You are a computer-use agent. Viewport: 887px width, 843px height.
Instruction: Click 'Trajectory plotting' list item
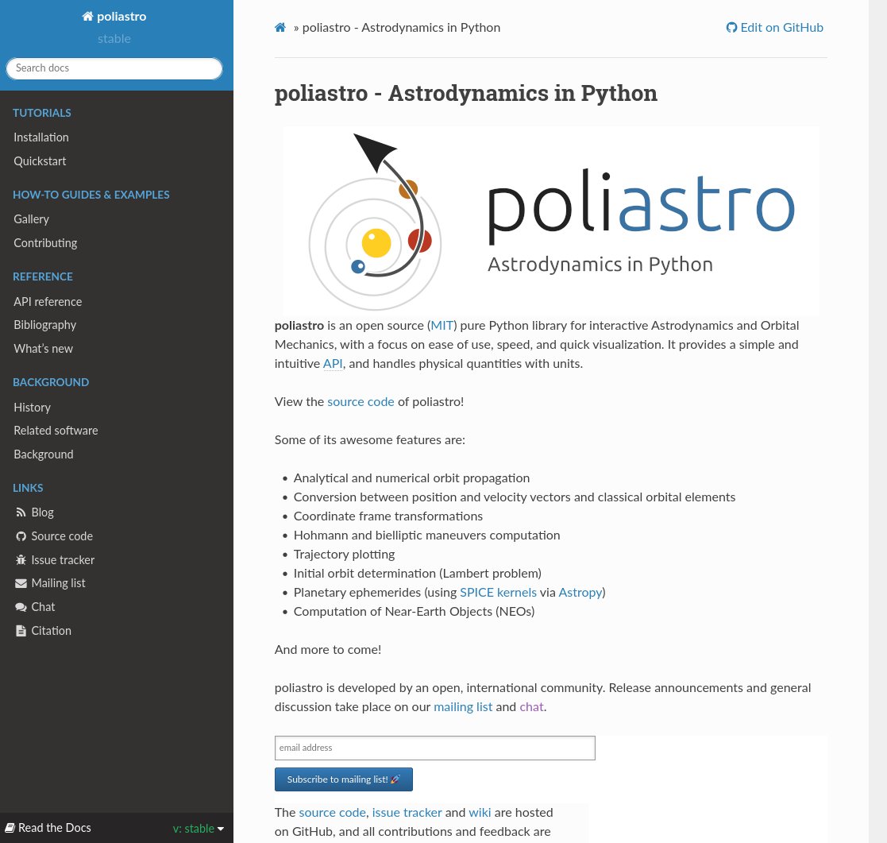pos(344,555)
